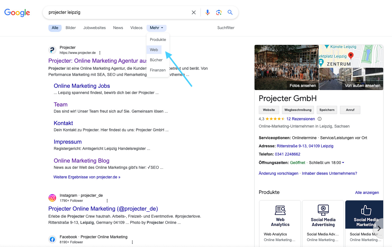Screen dimensions: 392x247
Task: Open Projecter Online Marketing (@projecter_de) result
Action: pyautogui.click(x=103, y=209)
